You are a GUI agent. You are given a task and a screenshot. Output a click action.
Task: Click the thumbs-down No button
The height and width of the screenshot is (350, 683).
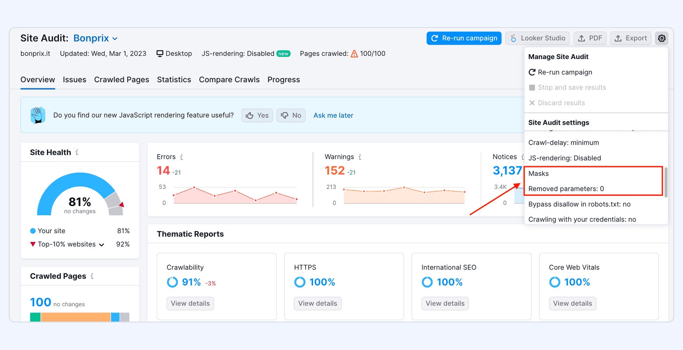(x=291, y=115)
